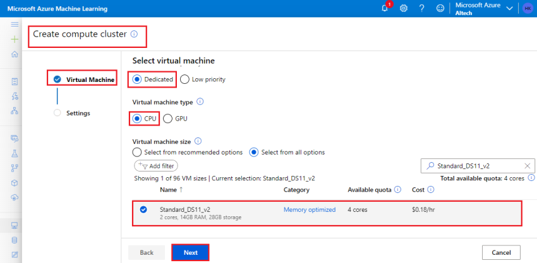Click info icon next to Available quota header

397,189
